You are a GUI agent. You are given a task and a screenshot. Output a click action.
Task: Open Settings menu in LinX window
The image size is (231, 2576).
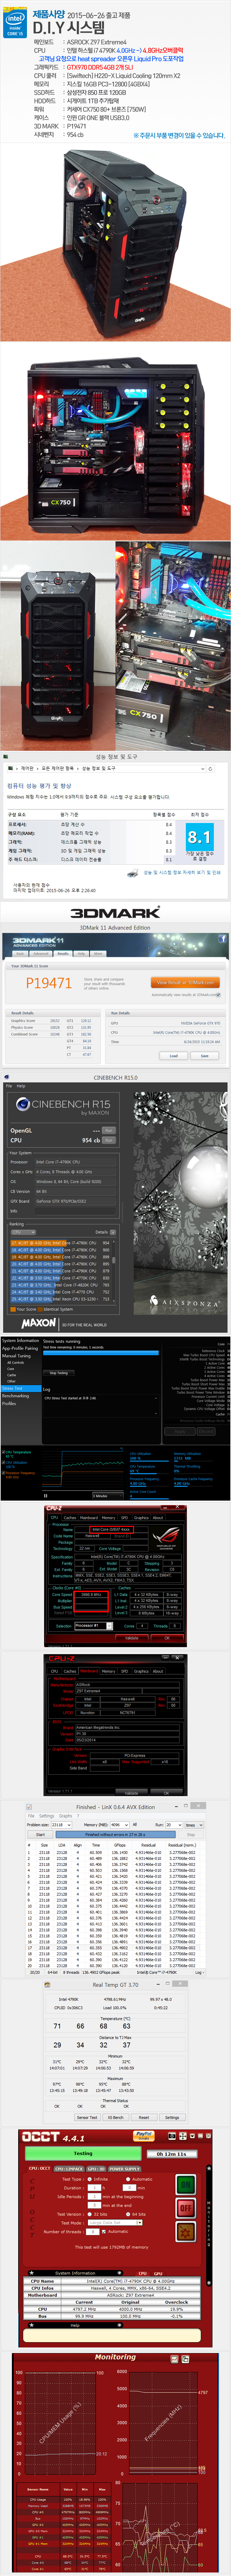[47, 1816]
